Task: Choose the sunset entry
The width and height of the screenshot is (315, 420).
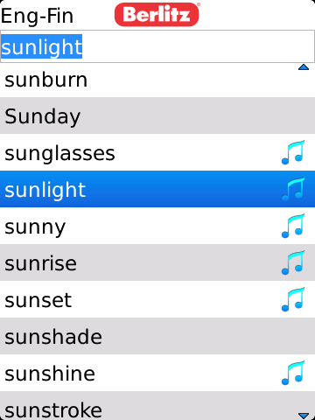Action: pos(157,299)
